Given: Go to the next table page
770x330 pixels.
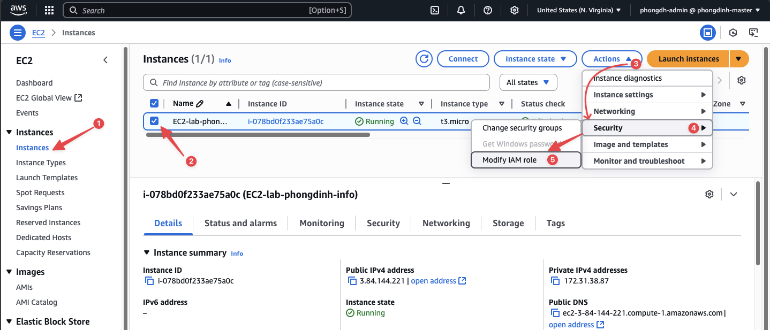Looking at the screenshot, I should pos(720,80).
